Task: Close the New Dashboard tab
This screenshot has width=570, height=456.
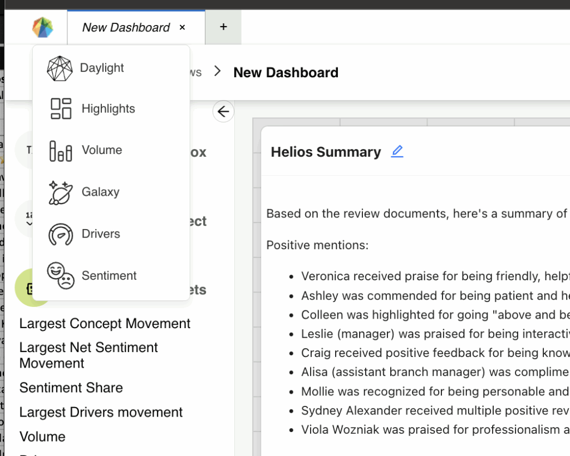Action: [183, 27]
